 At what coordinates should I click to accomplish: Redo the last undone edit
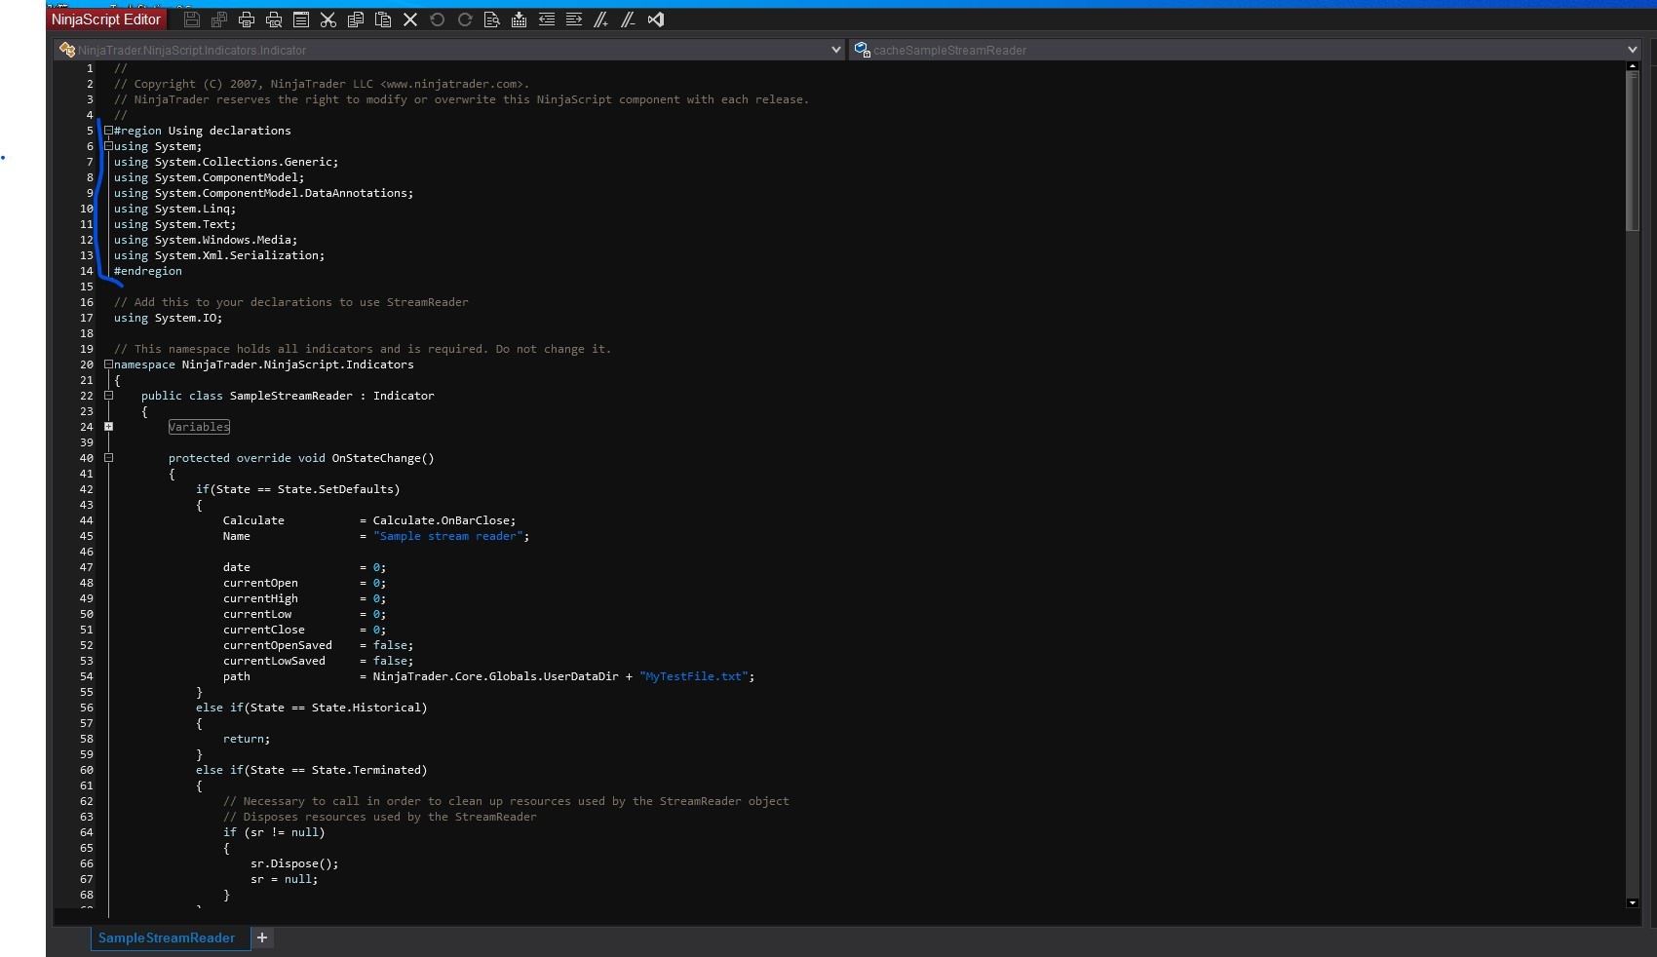pyautogui.click(x=465, y=19)
